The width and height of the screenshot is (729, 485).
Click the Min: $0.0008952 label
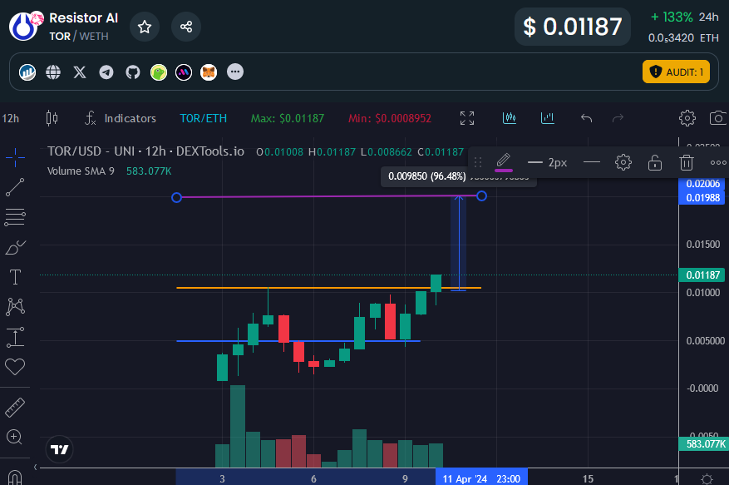(390, 119)
